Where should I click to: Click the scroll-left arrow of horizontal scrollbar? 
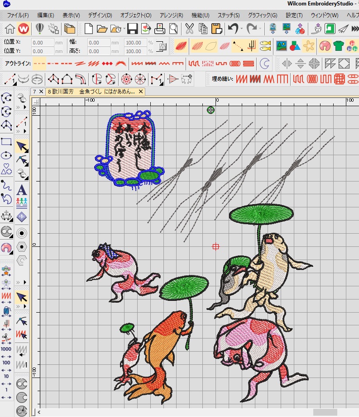pyautogui.click(x=39, y=412)
